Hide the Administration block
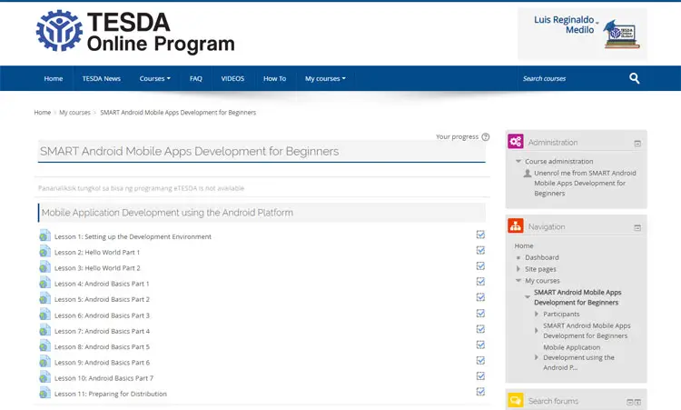The height and width of the screenshot is (410, 681). [x=637, y=143]
